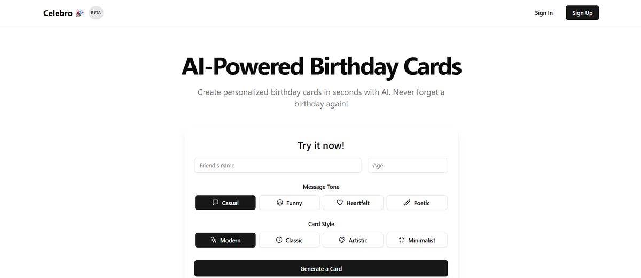The width and height of the screenshot is (641, 278).
Task: Click the sparkle wand icon on Modern
Action: point(214,240)
